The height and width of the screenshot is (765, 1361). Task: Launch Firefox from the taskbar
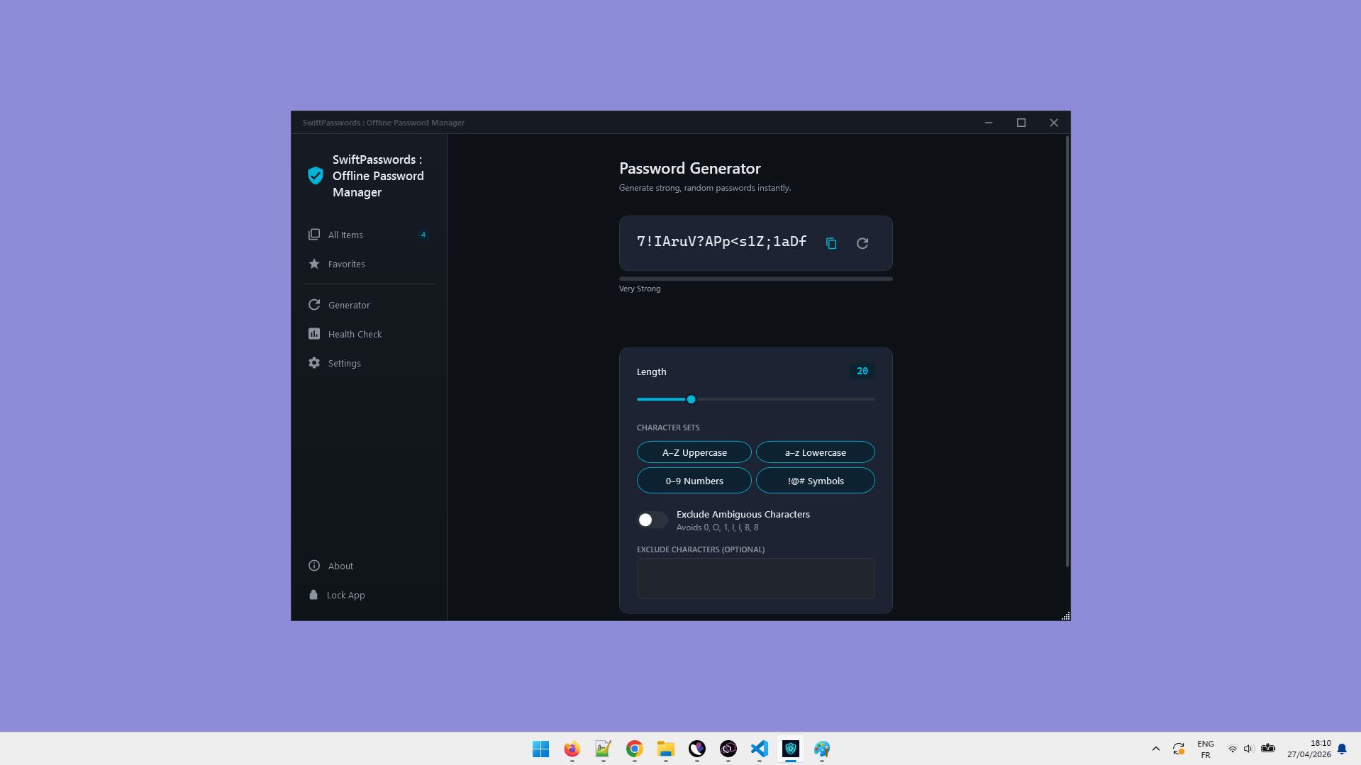(572, 749)
